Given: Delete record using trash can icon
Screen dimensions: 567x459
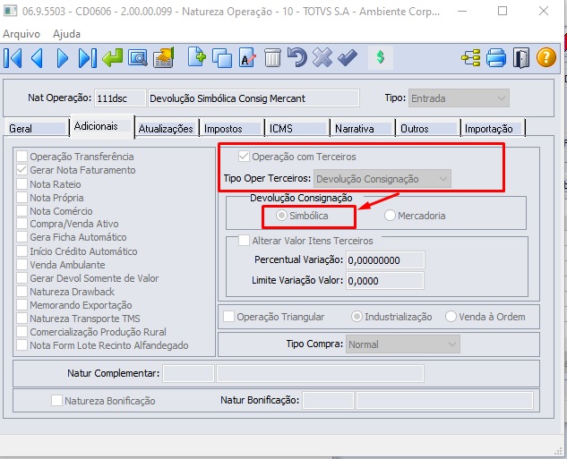Looking at the screenshot, I should coord(272,58).
